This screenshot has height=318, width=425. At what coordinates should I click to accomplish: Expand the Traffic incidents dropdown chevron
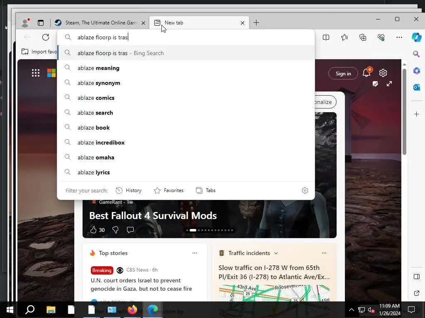(276, 253)
